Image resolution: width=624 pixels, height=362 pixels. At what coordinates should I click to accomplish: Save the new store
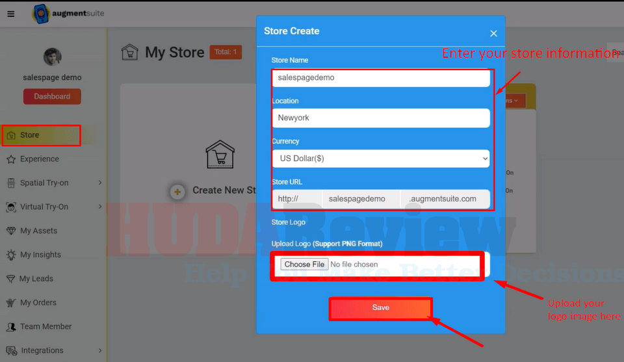pyautogui.click(x=380, y=308)
